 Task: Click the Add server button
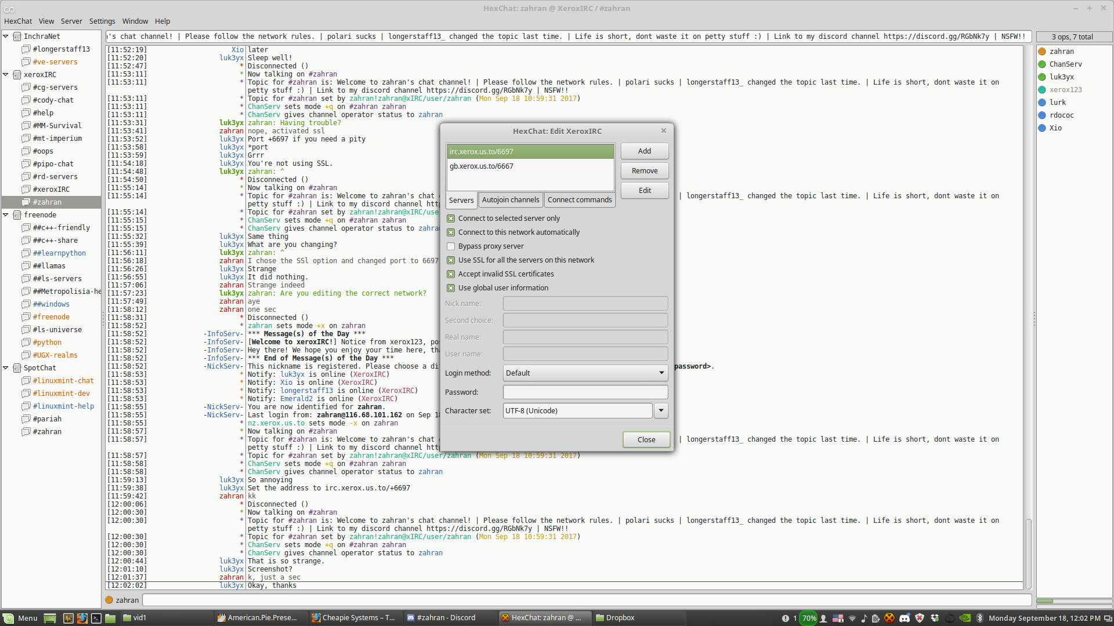coord(645,151)
